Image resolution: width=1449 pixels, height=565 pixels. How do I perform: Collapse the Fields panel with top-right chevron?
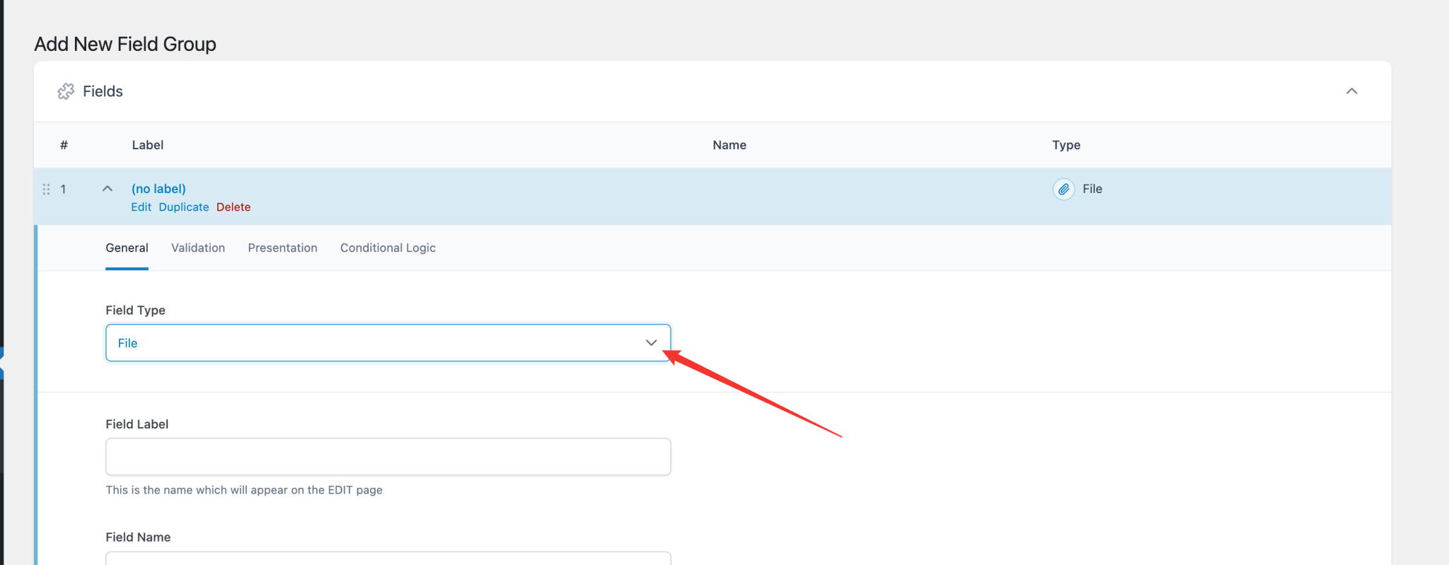pyautogui.click(x=1351, y=91)
